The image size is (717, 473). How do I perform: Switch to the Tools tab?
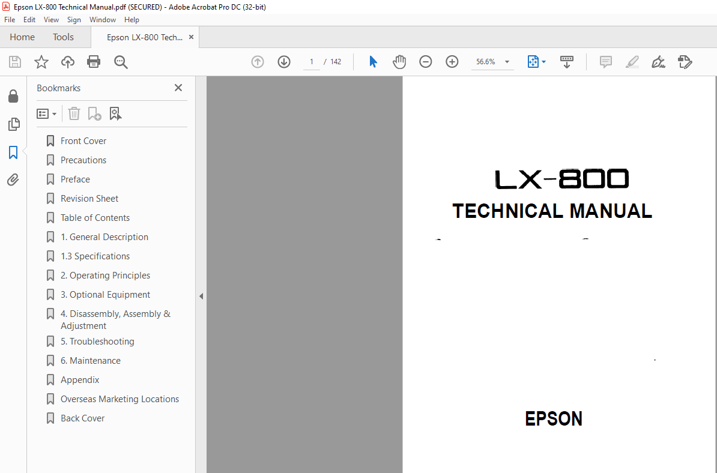click(63, 37)
